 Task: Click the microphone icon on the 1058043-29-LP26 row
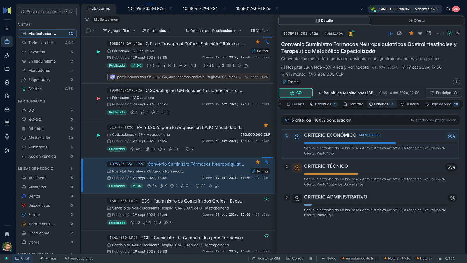pyautogui.click(x=239, y=65)
